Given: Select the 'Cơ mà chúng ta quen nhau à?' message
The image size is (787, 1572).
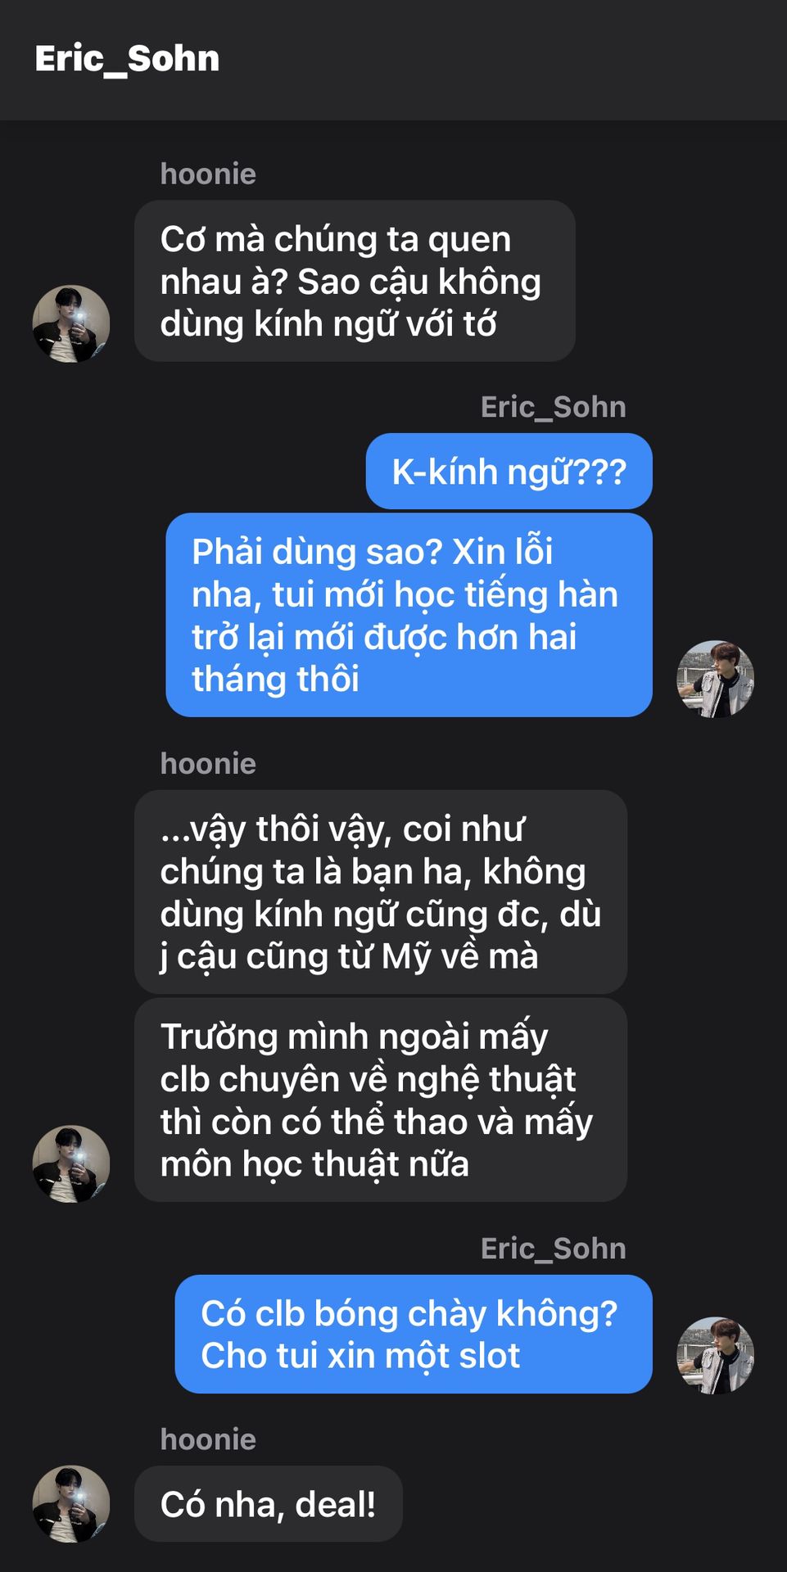Looking at the screenshot, I should tap(355, 281).
